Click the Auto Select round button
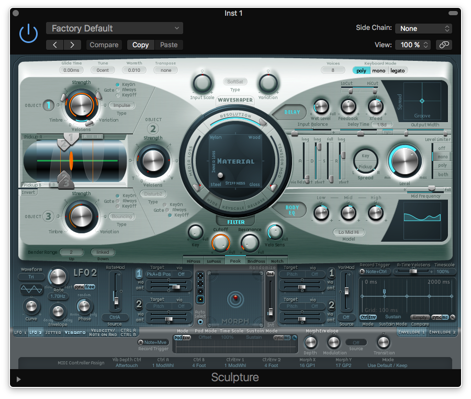471x399 pixels. pos(200,322)
